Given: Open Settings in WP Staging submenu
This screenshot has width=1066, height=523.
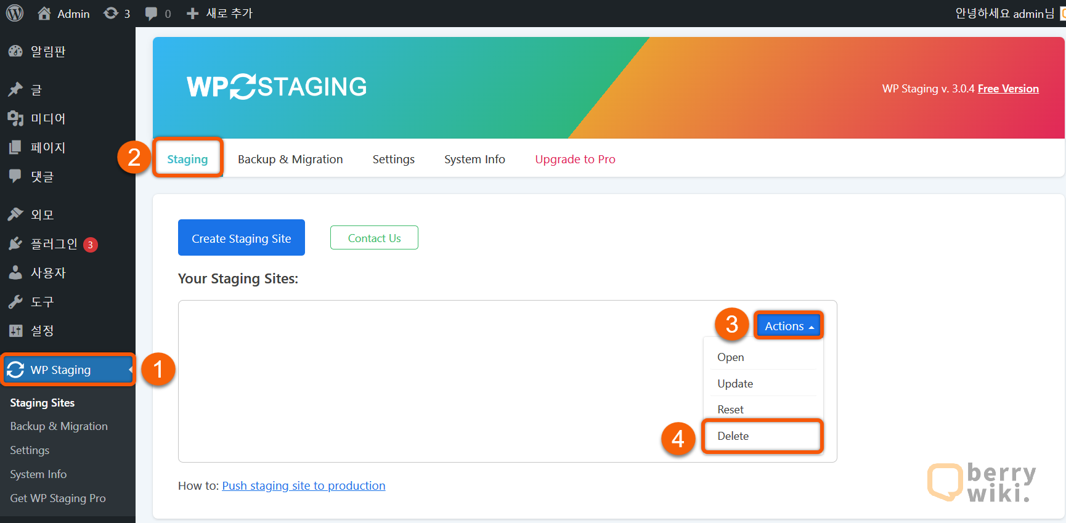Looking at the screenshot, I should tap(30, 450).
